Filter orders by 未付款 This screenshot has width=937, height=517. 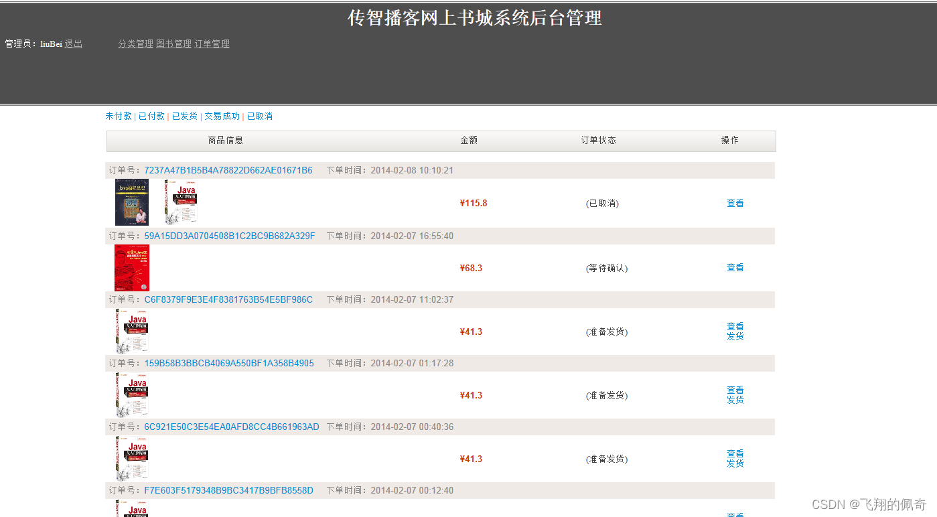click(119, 116)
